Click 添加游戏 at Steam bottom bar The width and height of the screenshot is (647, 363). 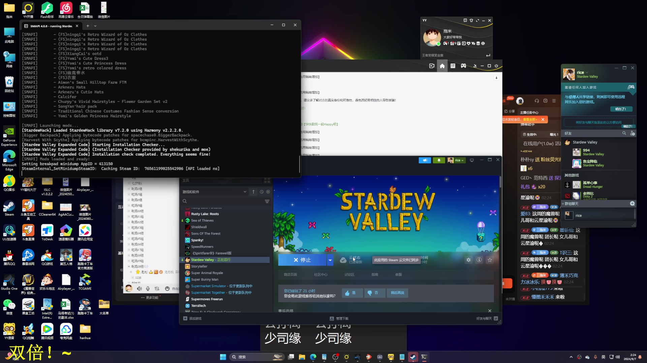[192, 318]
